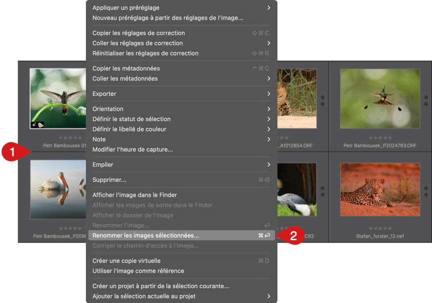Select the leopard on red sand thumbnail
This screenshot has height=303, width=432.
[380, 189]
